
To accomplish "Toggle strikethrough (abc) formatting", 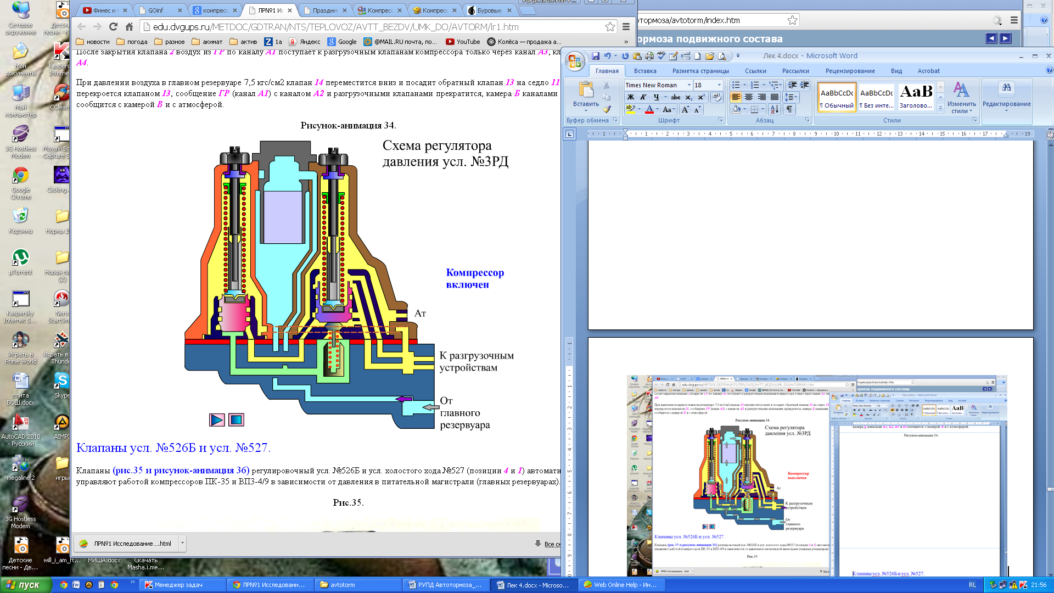I will point(676,97).
